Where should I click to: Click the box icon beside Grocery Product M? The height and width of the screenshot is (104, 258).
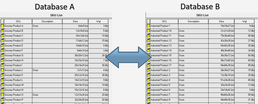tap(2, 85)
